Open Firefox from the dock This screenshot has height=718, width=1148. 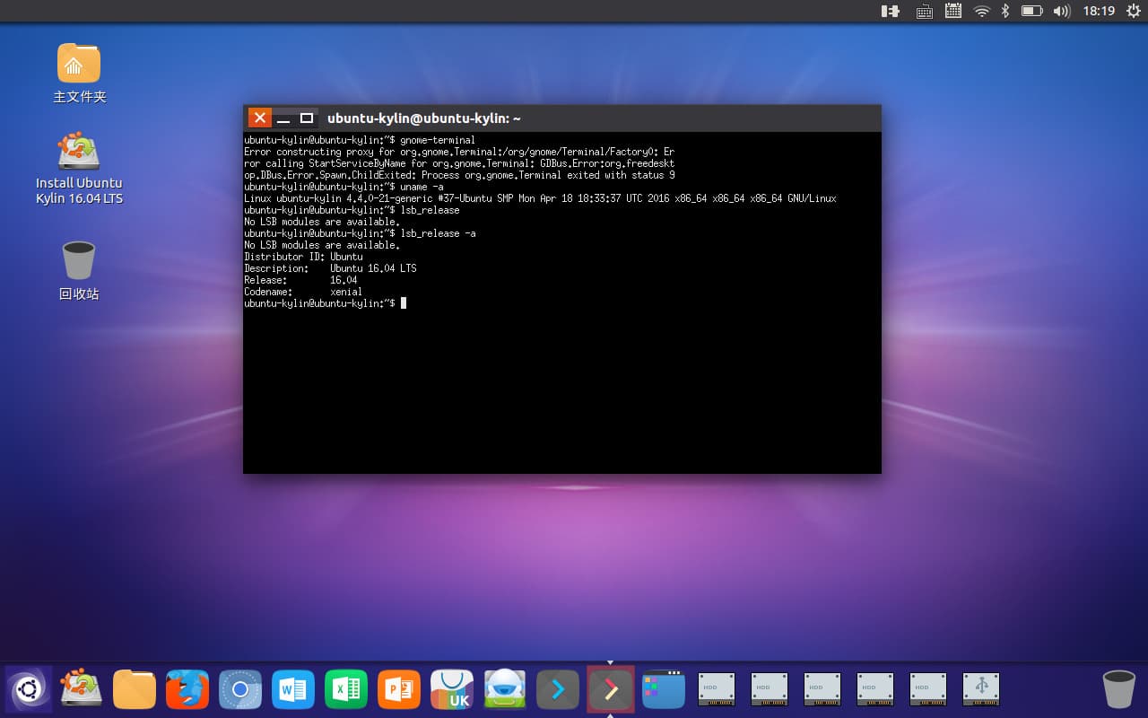[187, 689]
